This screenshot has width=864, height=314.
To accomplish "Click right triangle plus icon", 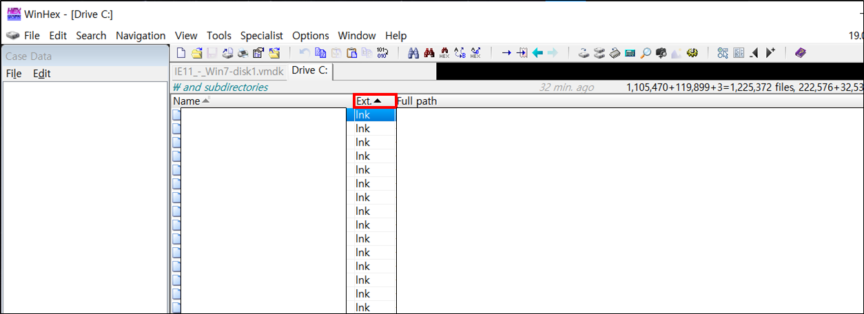I will [770, 52].
